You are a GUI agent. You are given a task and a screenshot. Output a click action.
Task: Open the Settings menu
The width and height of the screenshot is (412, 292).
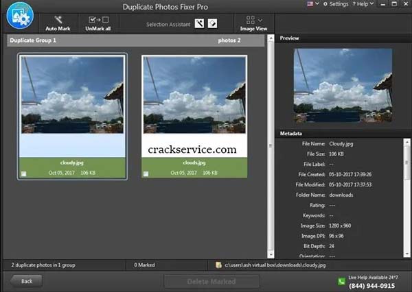coord(336,4)
